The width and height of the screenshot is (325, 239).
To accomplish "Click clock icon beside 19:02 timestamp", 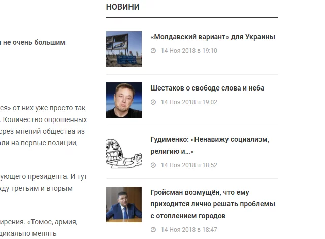I will [x=153, y=102].
